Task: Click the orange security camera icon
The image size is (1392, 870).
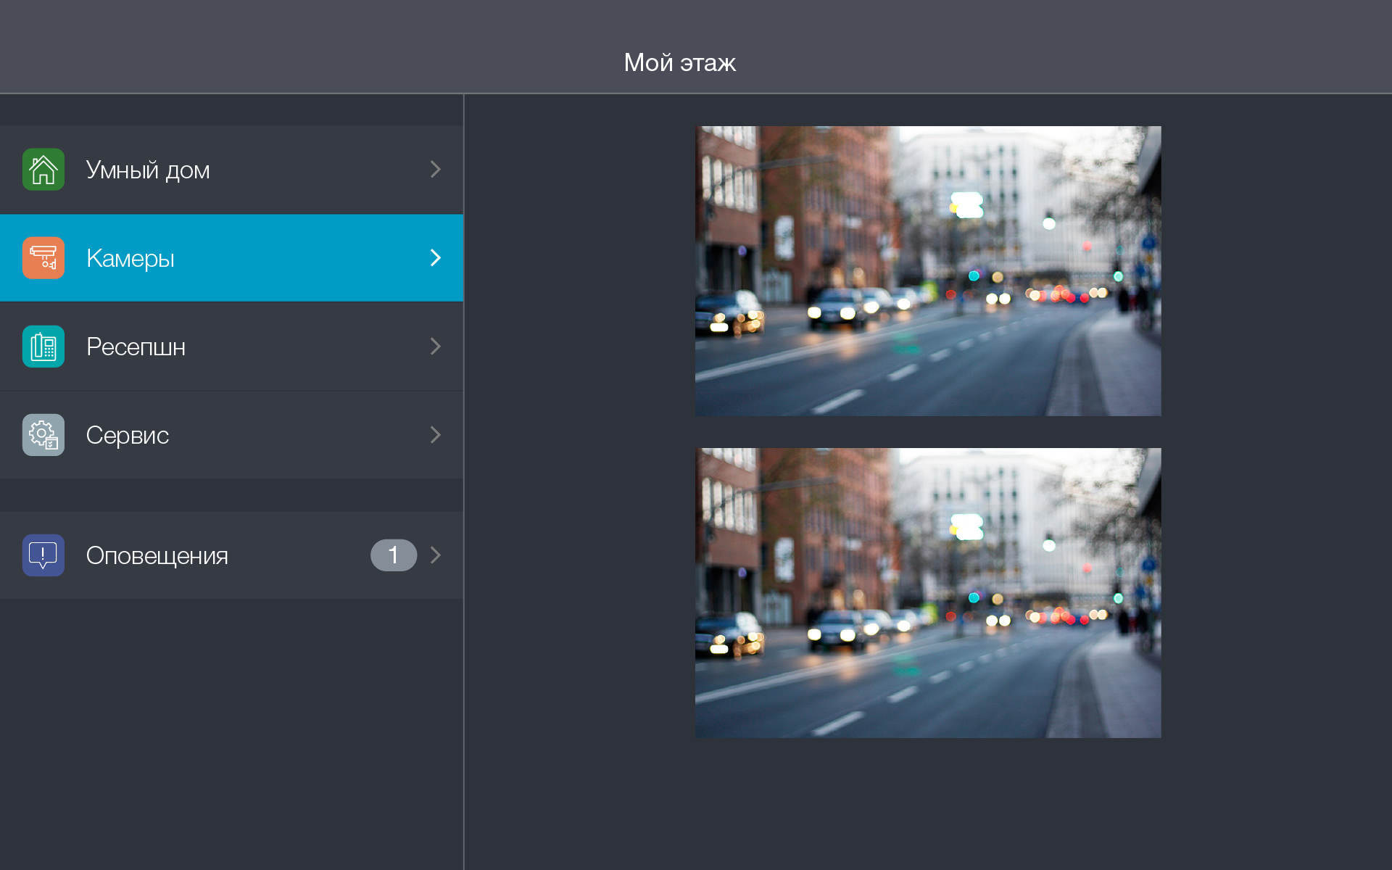Action: pos(43,258)
